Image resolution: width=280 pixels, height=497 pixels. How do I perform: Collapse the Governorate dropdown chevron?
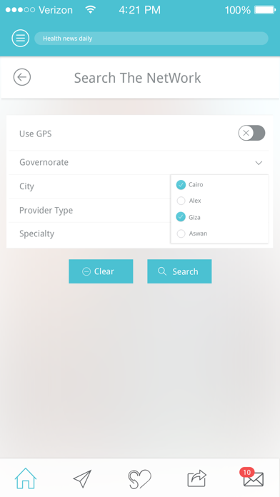(259, 163)
